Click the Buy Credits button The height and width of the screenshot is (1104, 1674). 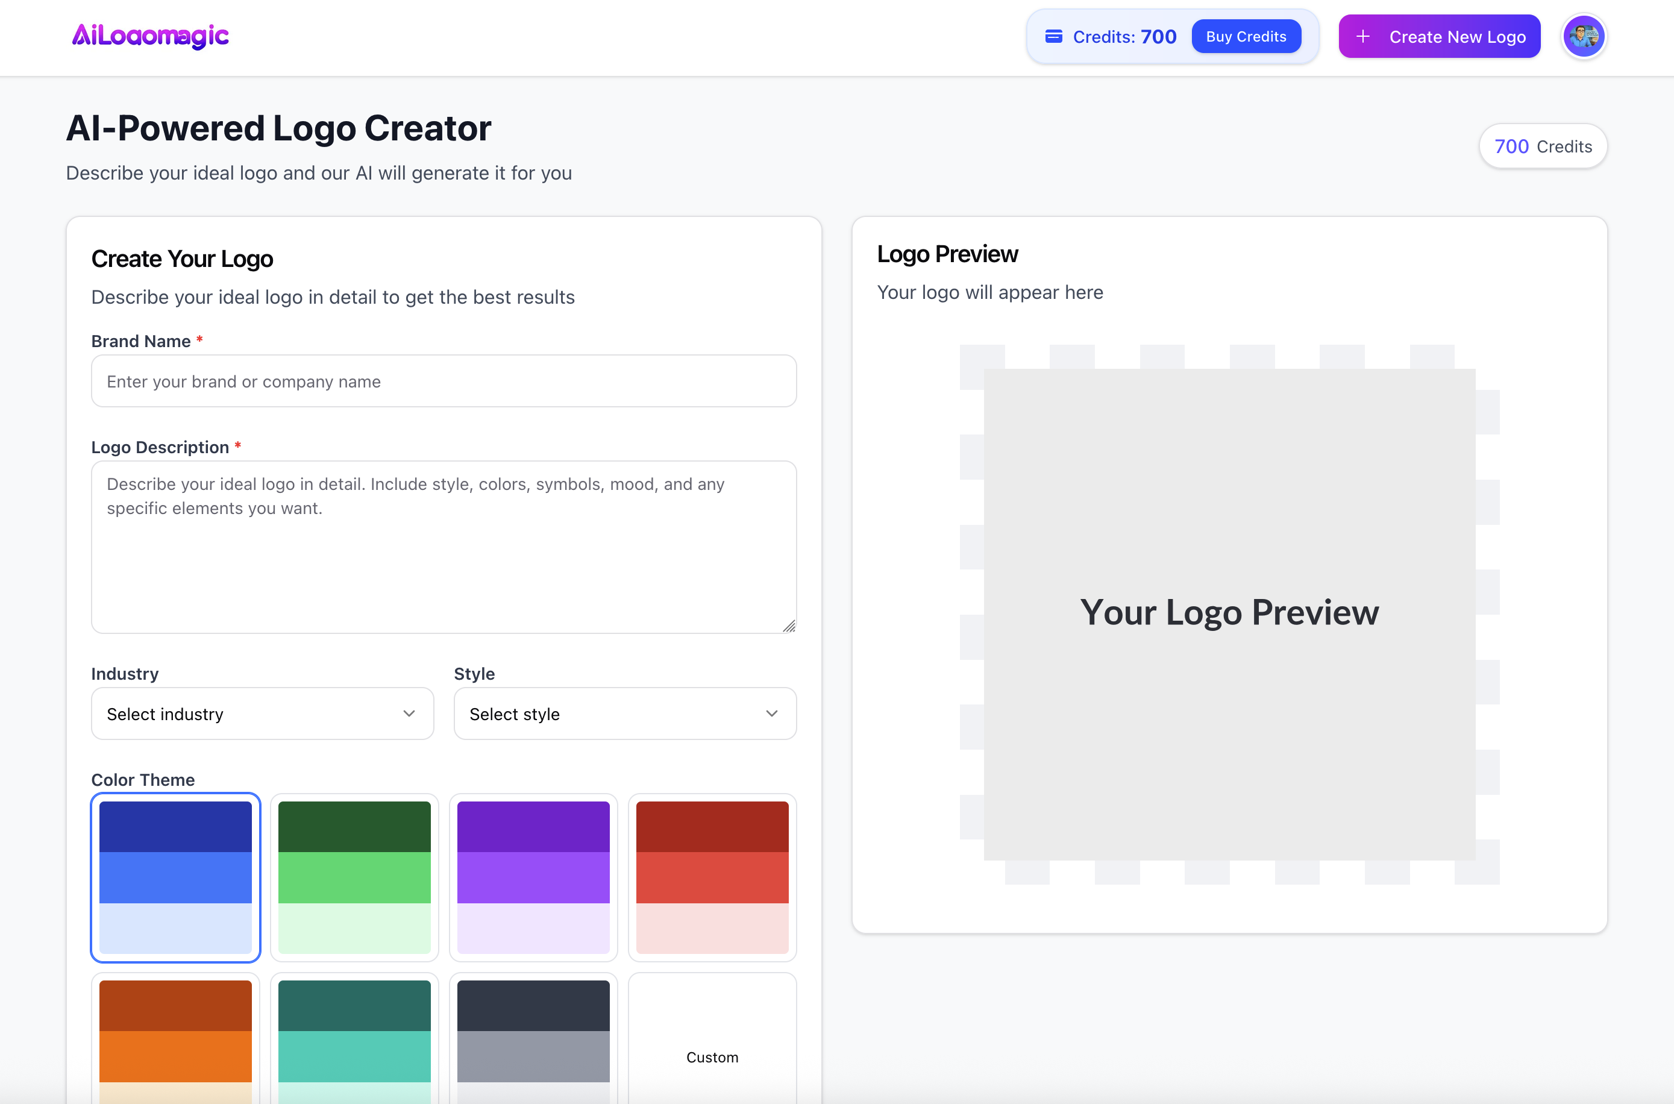click(1246, 37)
